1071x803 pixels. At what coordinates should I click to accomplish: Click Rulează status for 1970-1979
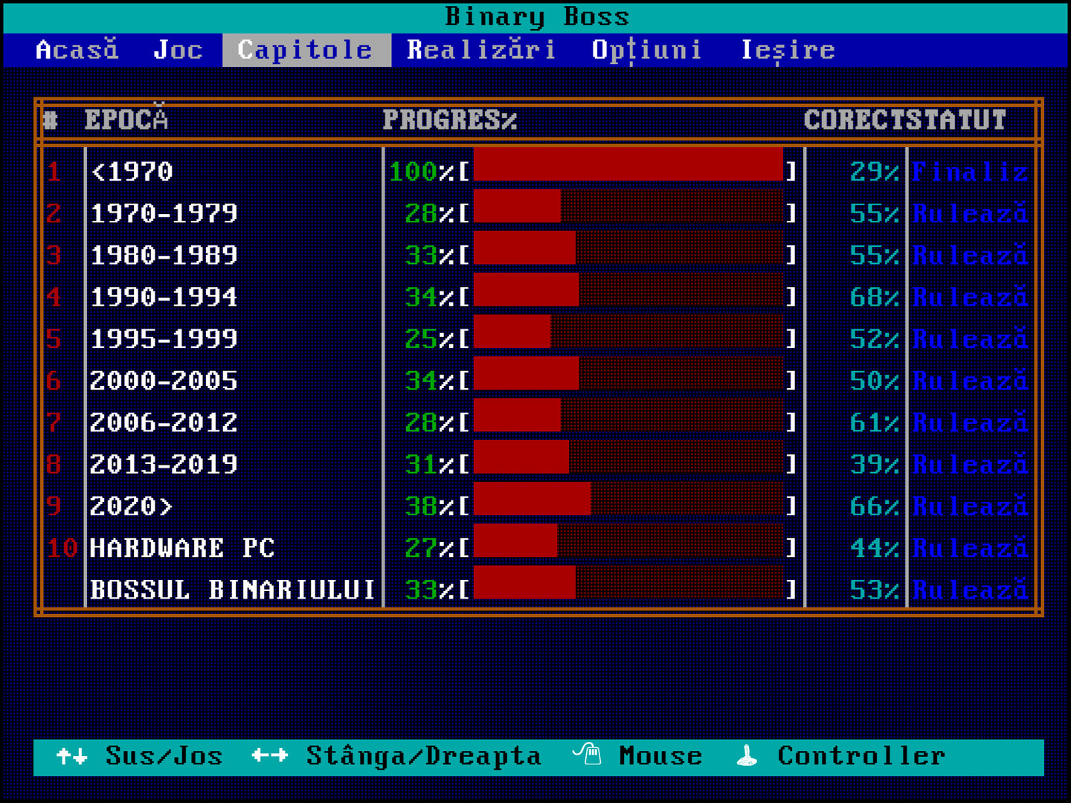coord(970,214)
